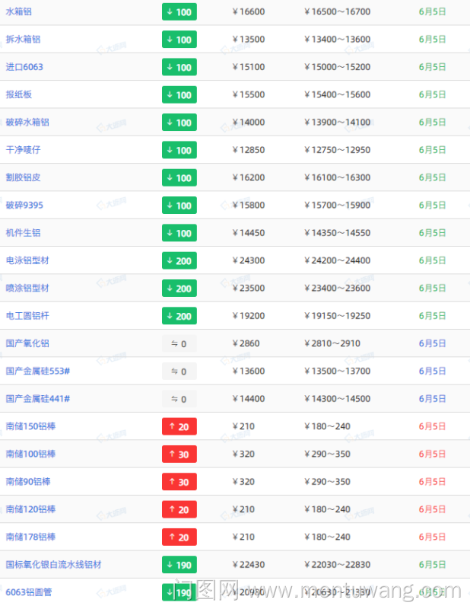The image size is (470, 609).
Task: Click the 电泳铝型材 link
Action: tap(27, 260)
